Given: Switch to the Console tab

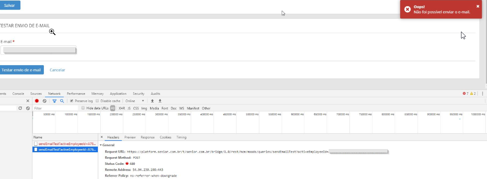Looking at the screenshot, I should click(18, 94).
